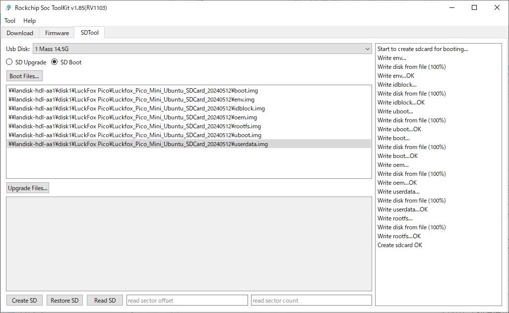The height and width of the screenshot is (313, 509).
Task: Click the Boot Files... button
Action: coord(24,76)
